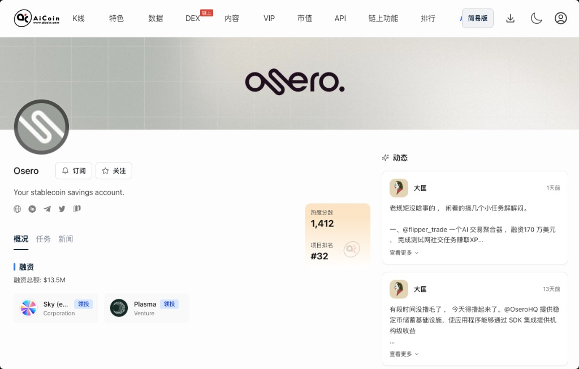The image size is (579, 369).
Task: Click the 融资 section heading
Action: 26,267
